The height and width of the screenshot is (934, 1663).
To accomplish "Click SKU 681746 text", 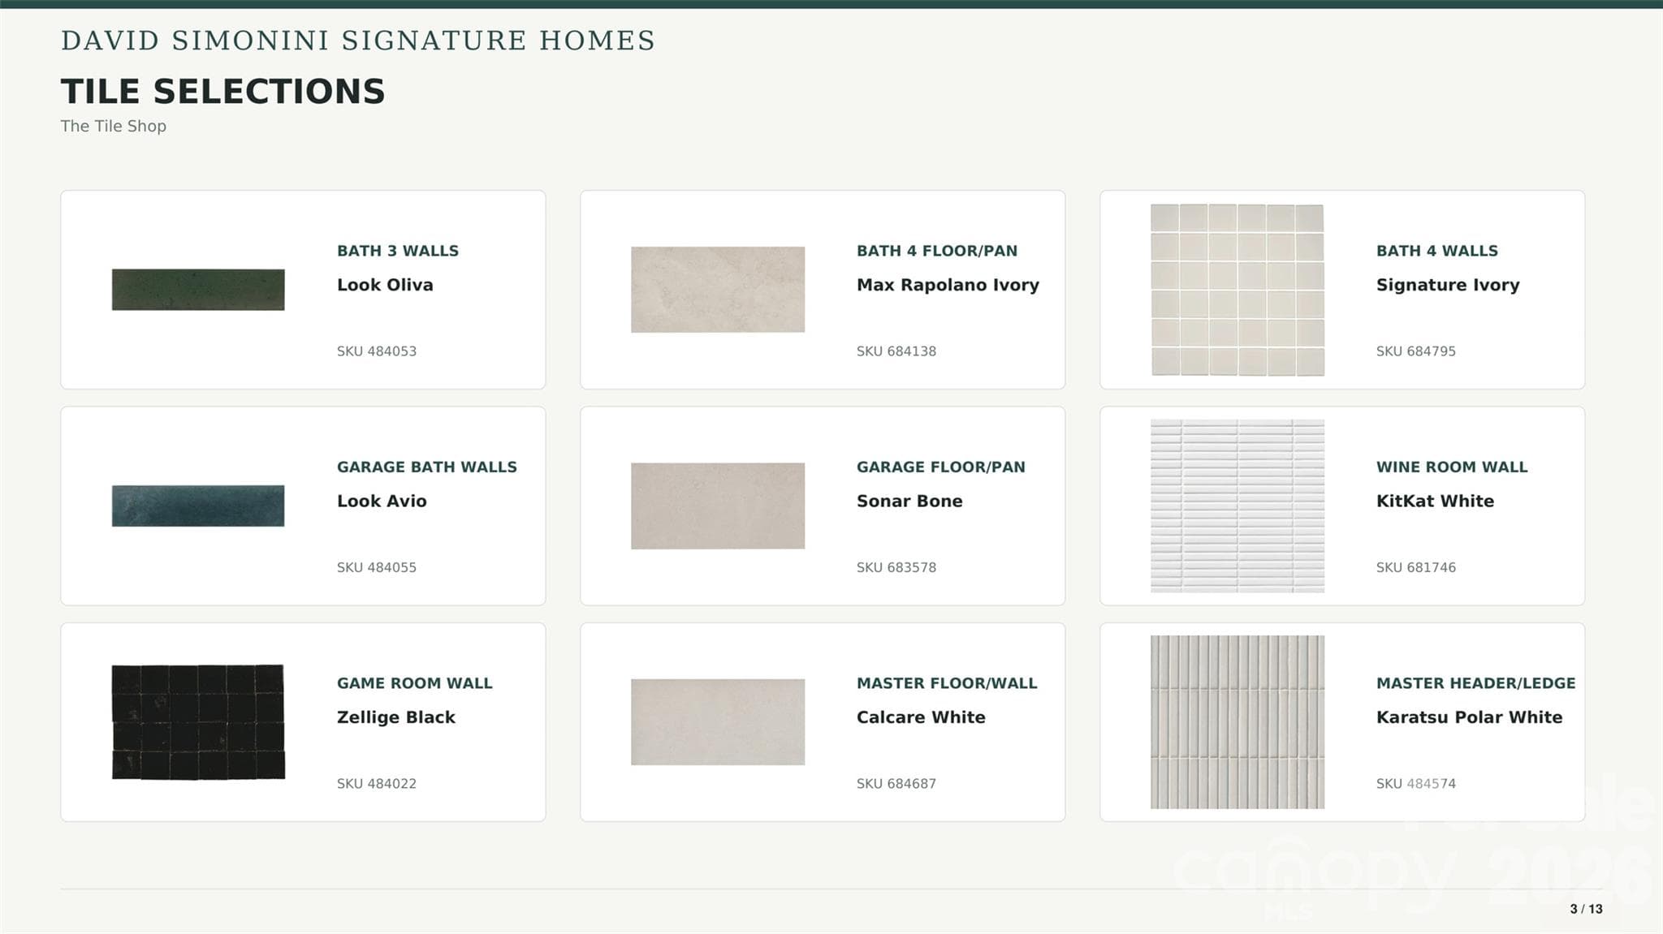I will (1416, 567).
